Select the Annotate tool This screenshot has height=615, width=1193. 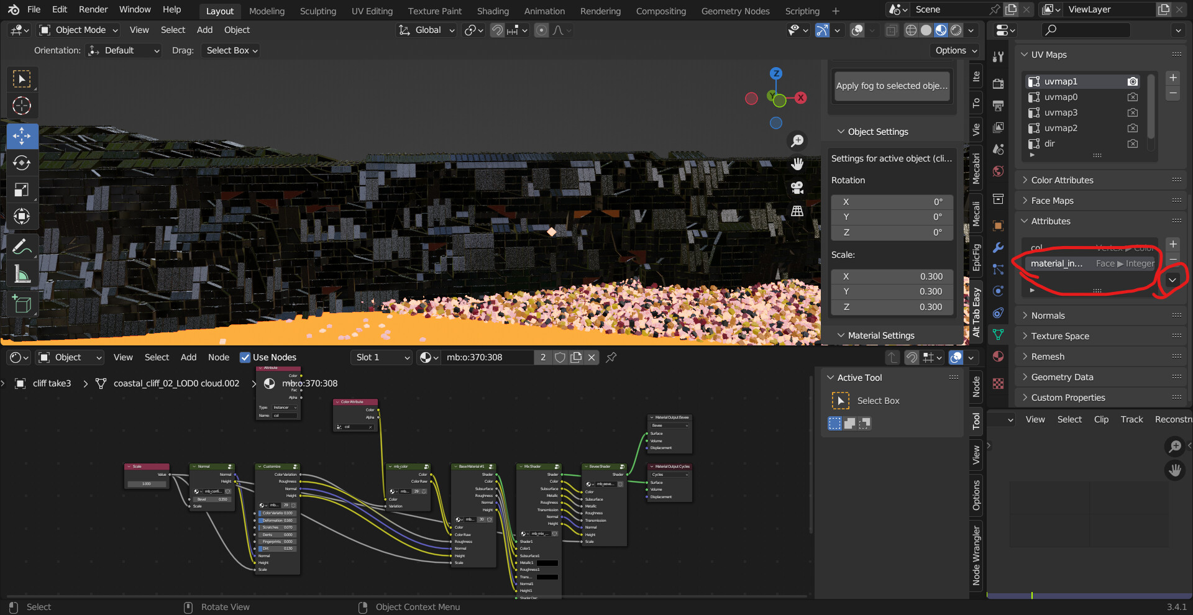[22, 247]
